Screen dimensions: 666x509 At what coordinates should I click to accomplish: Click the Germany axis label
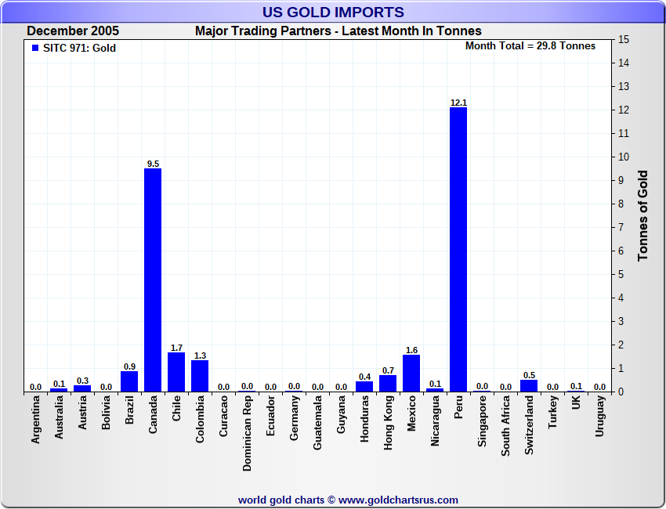tap(295, 418)
